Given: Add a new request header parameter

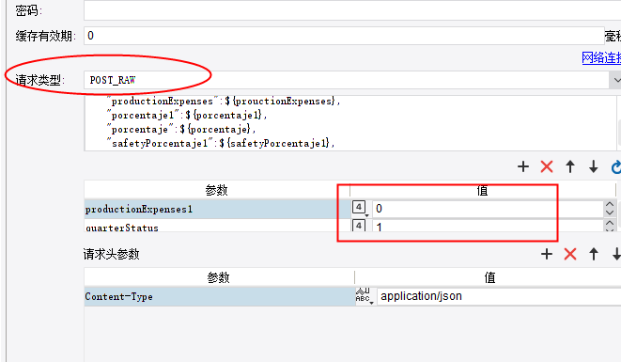Looking at the screenshot, I should point(547,254).
